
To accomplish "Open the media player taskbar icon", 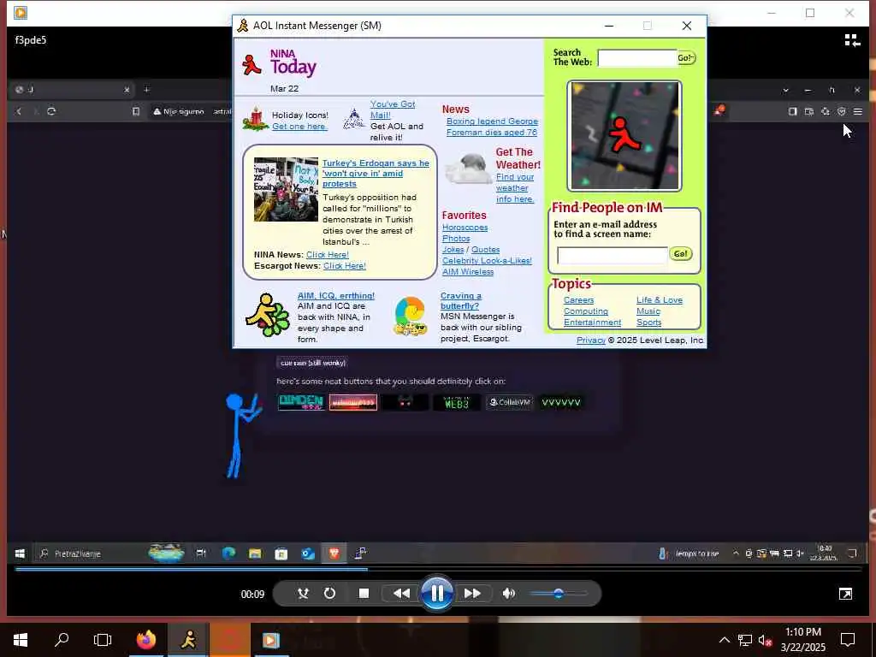I will click(x=271, y=640).
